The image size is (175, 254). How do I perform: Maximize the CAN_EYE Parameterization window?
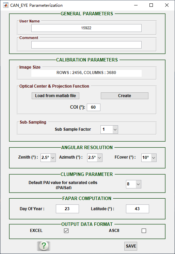[151, 5]
